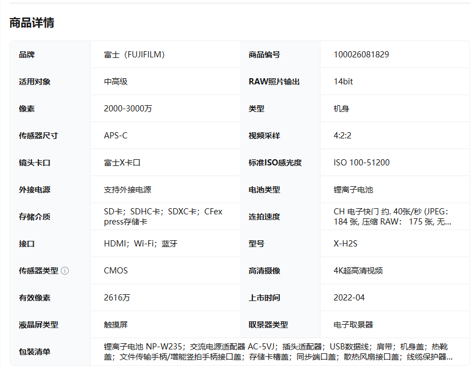Screen dimensions: 473x368
Task: Select the value 2616万
Action: (117, 298)
